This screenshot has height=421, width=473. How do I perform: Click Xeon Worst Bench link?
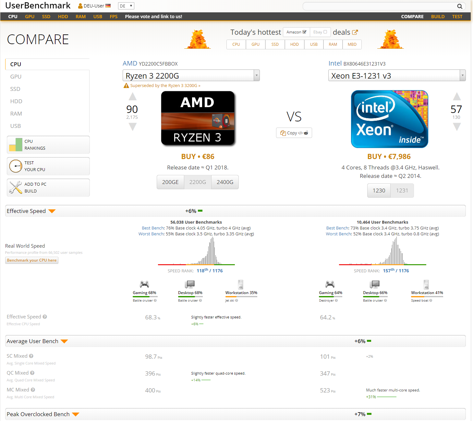[x=339, y=234]
